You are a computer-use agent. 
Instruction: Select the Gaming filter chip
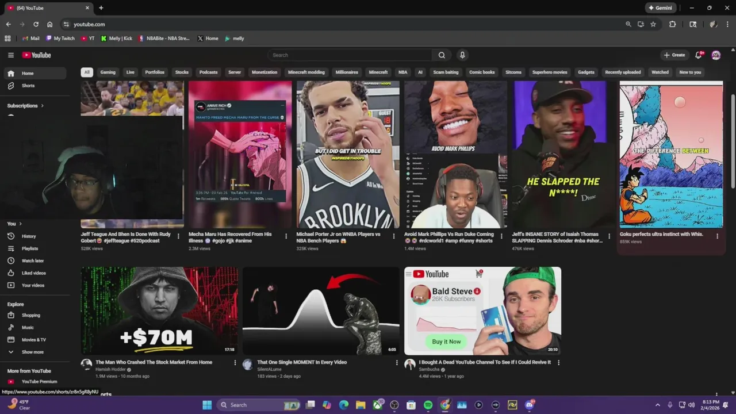pos(108,72)
